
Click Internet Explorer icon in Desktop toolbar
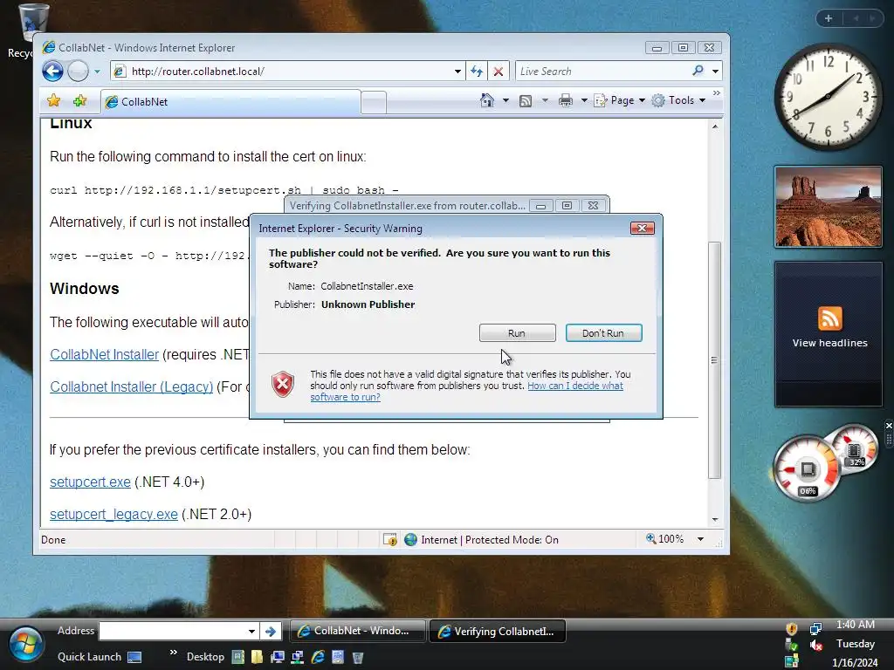318,657
